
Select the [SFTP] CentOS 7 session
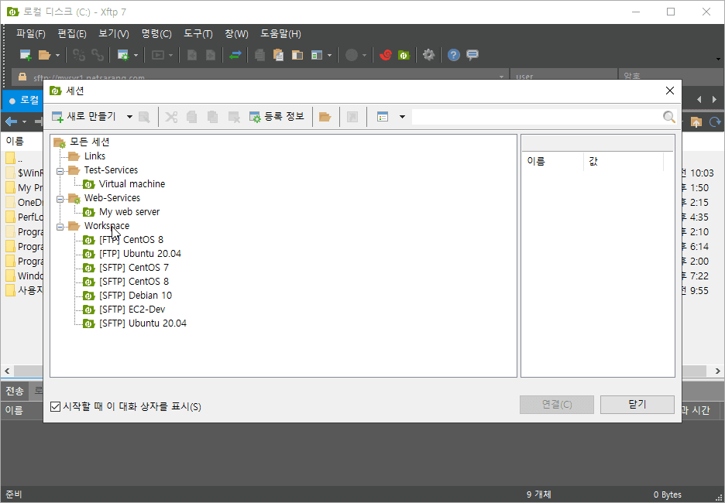coord(134,268)
